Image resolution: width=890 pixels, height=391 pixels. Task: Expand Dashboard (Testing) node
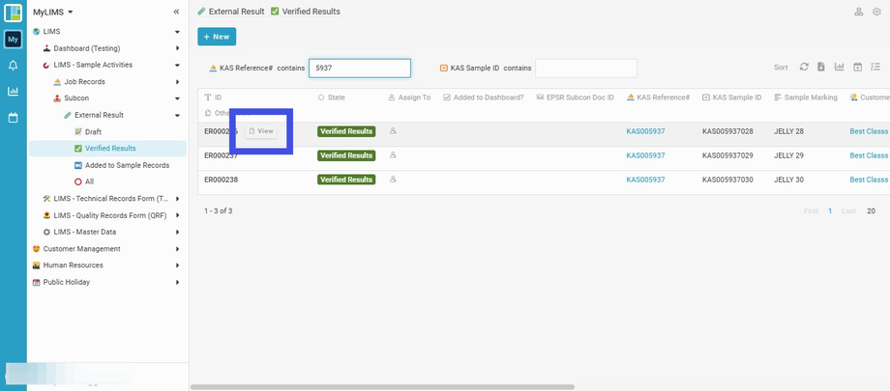[178, 48]
